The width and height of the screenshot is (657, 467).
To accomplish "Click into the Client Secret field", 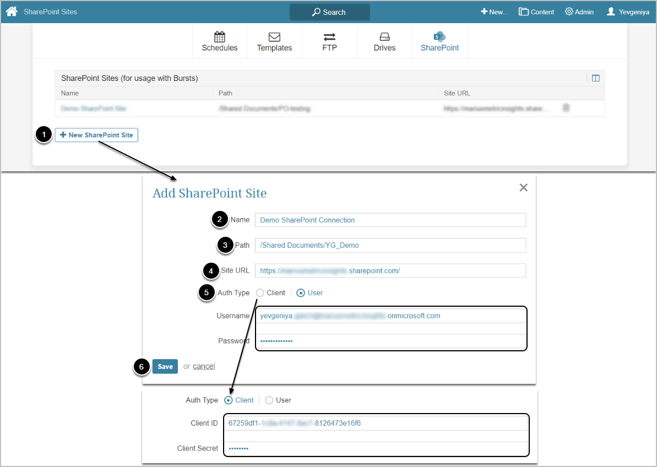I will pyautogui.click(x=376, y=448).
